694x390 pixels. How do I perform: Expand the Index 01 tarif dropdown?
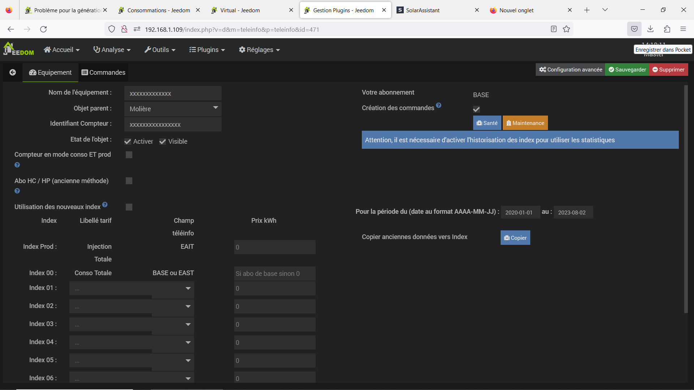click(x=132, y=288)
